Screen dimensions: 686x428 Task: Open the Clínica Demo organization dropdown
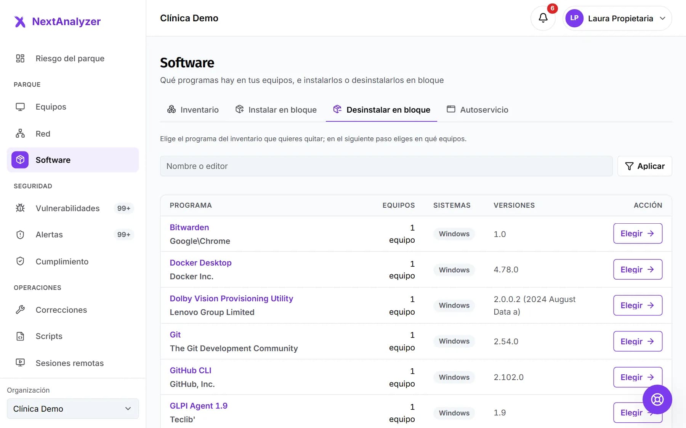point(73,409)
